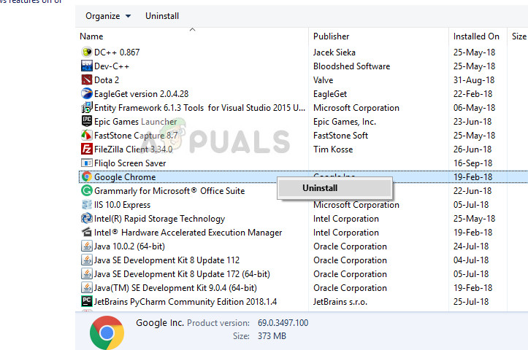The width and height of the screenshot is (528, 350).
Task: Click the Java SE Kit 9.0.4 icon
Action: pos(87,288)
